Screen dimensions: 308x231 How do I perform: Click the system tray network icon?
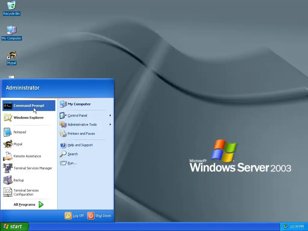click(285, 227)
